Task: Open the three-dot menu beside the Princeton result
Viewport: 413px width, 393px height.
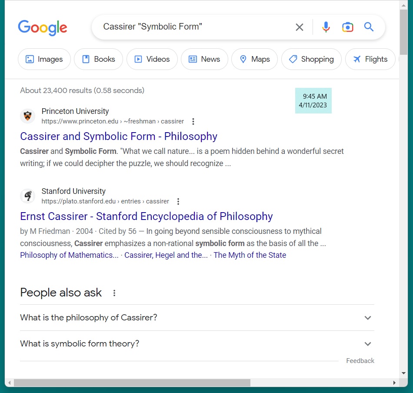Action: [193, 121]
